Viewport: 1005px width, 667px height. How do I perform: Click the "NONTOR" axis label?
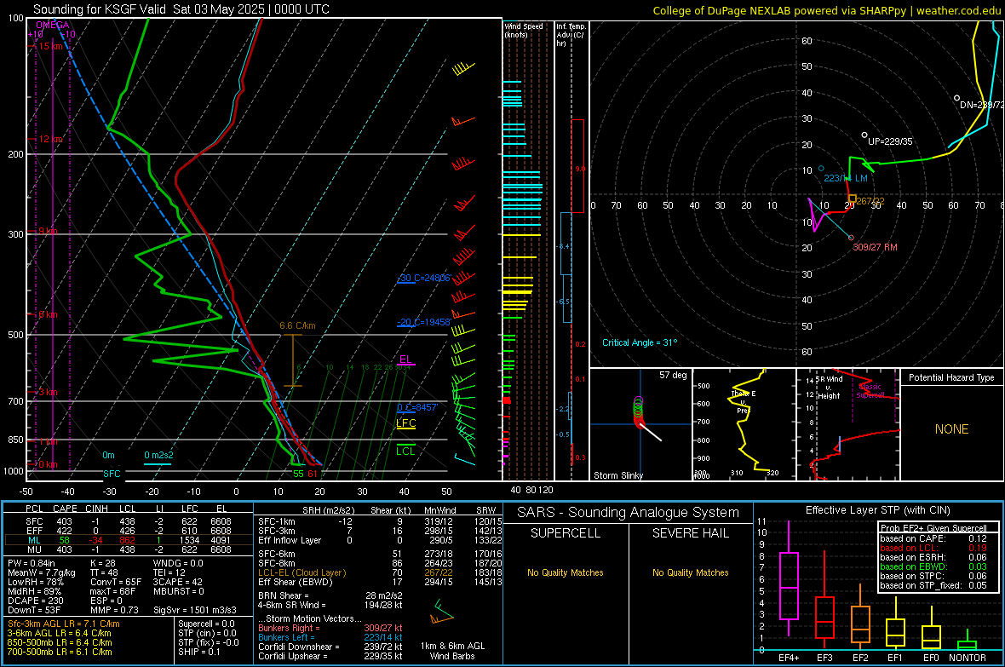pyautogui.click(x=968, y=658)
